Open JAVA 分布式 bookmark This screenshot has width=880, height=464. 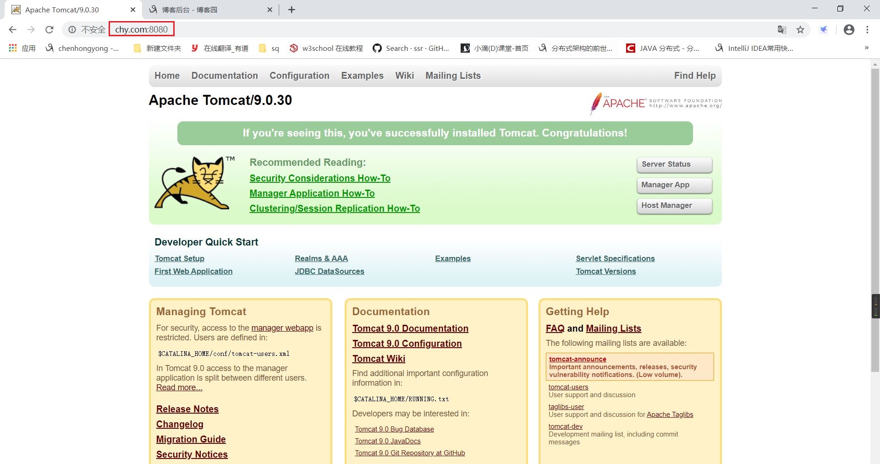[663, 48]
